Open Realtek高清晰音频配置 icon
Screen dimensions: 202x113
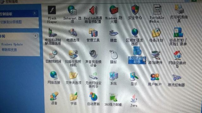(x=93, y=10)
